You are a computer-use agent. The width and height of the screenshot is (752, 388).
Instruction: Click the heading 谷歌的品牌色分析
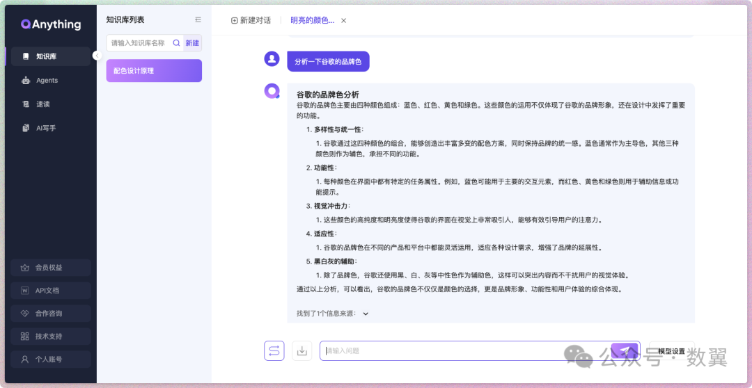pyautogui.click(x=327, y=95)
